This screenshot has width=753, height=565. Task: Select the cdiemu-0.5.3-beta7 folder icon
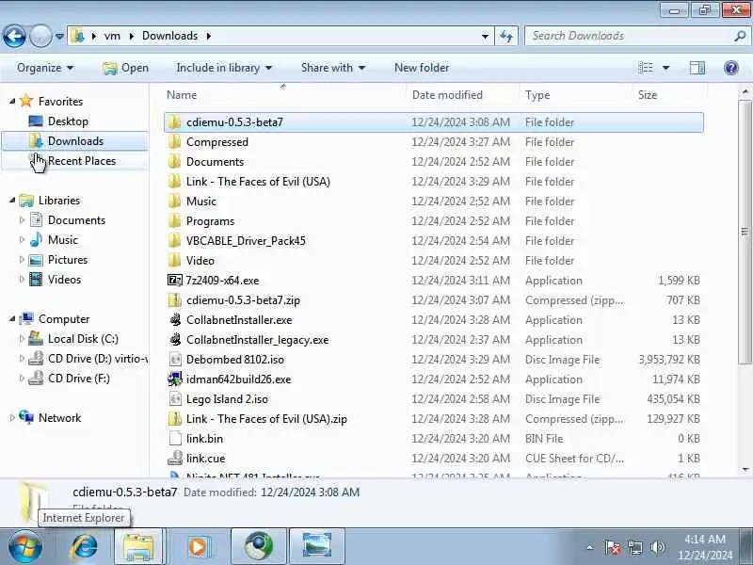pos(174,122)
